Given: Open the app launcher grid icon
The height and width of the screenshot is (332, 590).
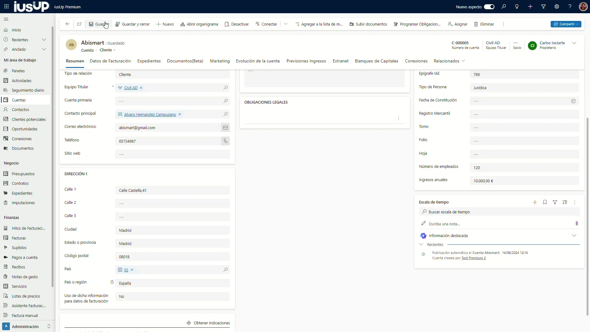Looking at the screenshot, I should pos(6,7).
